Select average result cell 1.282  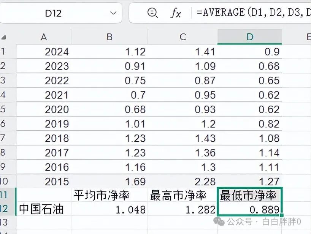click(182, 209)
